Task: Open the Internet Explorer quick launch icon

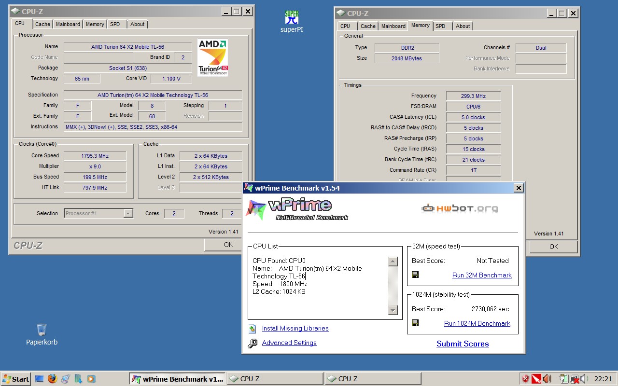Action: tap(65, 379)
